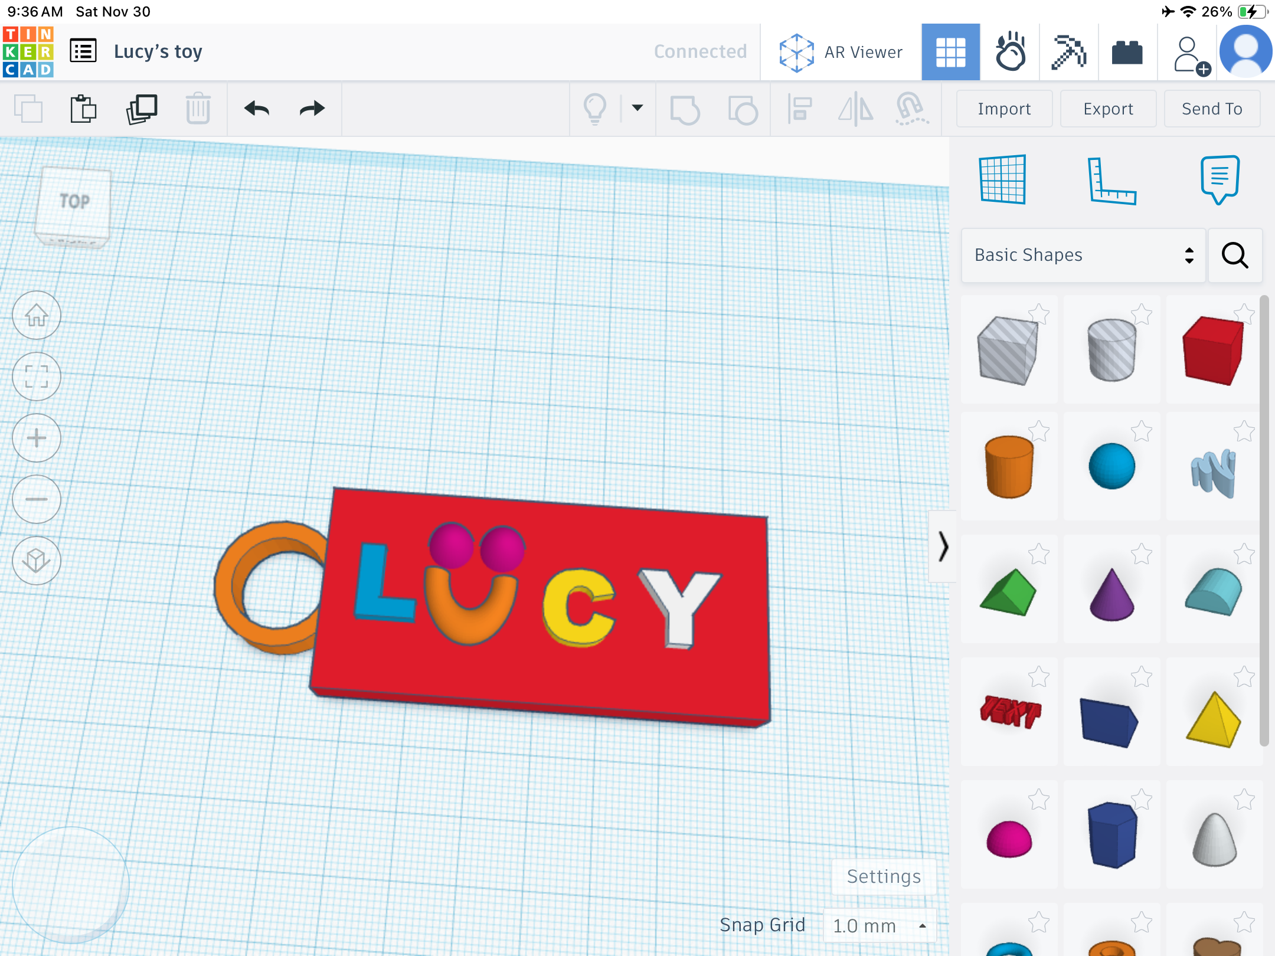1275x956 pixels.
Task: Select the Workplane tool
Action: (1002, 179)
